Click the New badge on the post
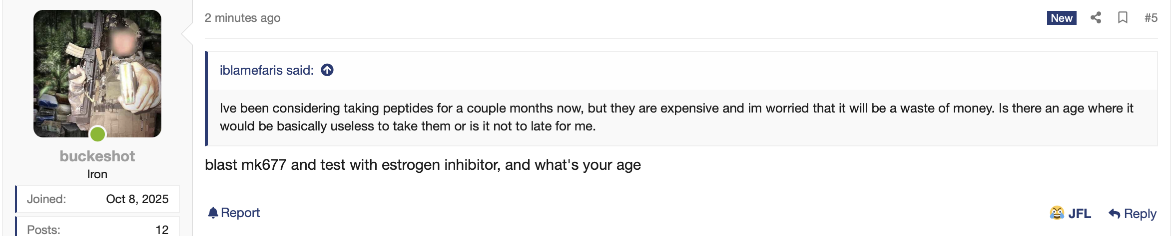The image size is (1171, 236). 1061,18
